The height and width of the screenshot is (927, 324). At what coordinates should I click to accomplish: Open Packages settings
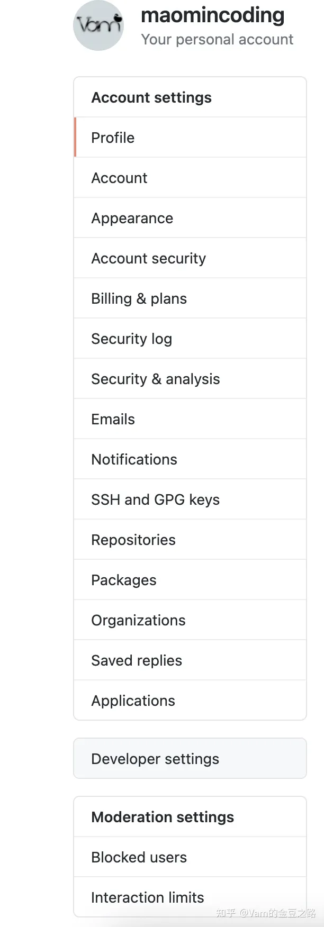tap(123, 580)
